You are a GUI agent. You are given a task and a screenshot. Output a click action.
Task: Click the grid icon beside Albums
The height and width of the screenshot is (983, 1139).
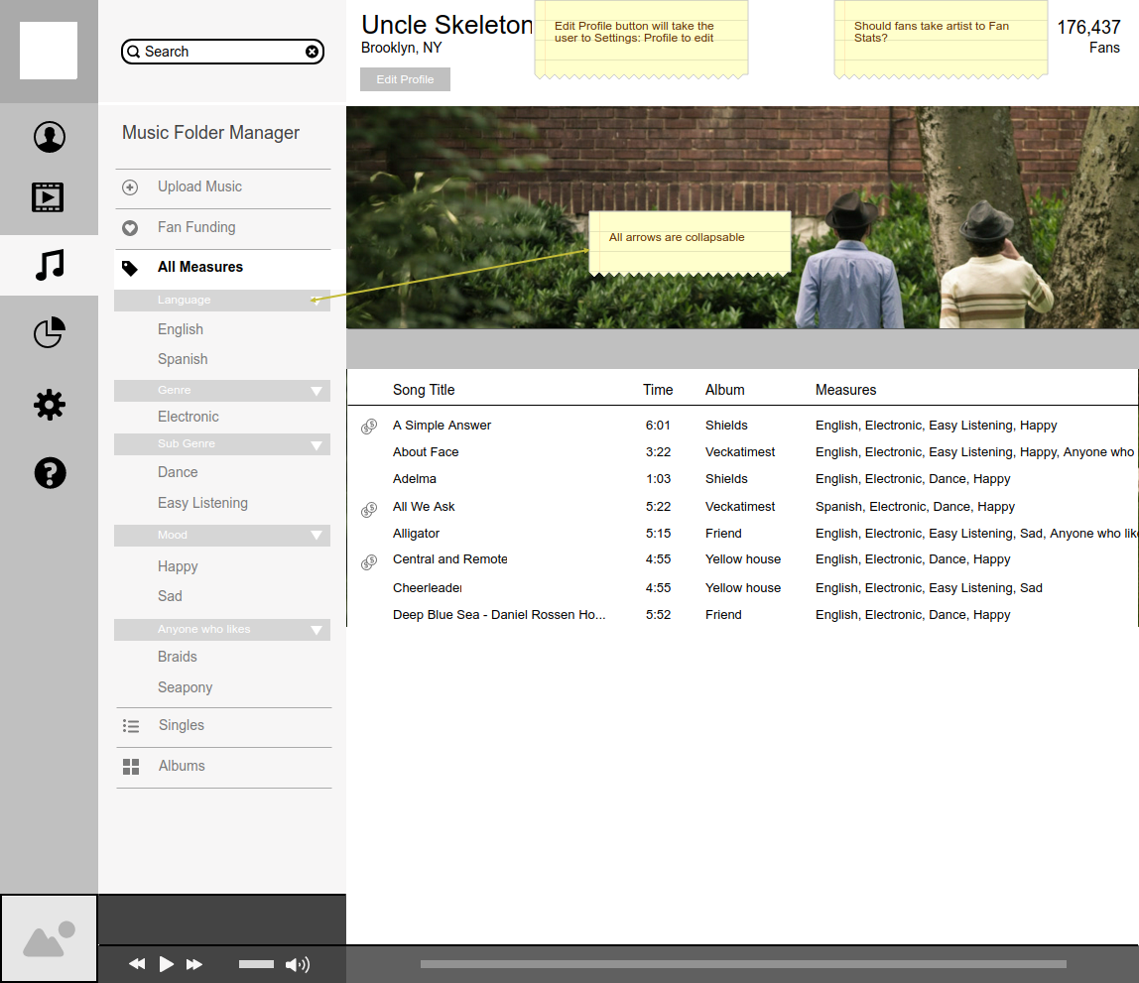(x=131, y=767)
